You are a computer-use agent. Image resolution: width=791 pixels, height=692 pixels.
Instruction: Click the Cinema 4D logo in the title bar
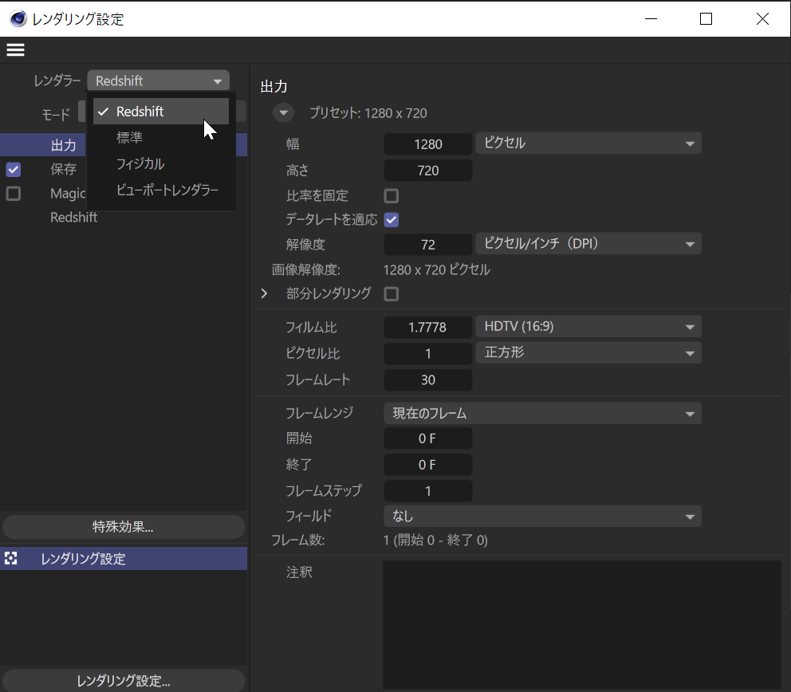(18, 18)
